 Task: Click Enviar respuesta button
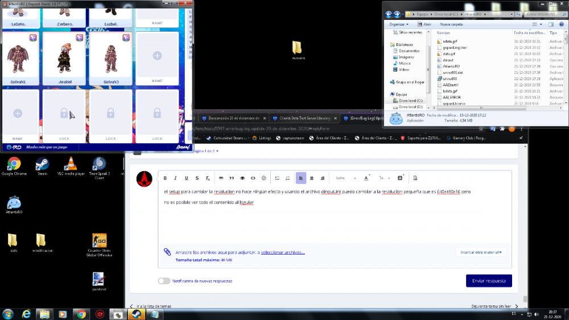489,281
